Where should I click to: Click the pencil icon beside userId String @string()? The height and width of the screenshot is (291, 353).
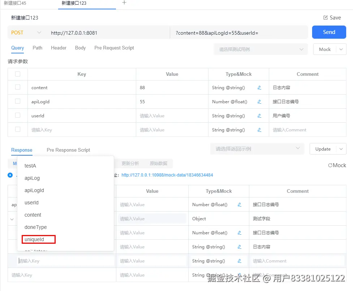(x=259, y=116)
